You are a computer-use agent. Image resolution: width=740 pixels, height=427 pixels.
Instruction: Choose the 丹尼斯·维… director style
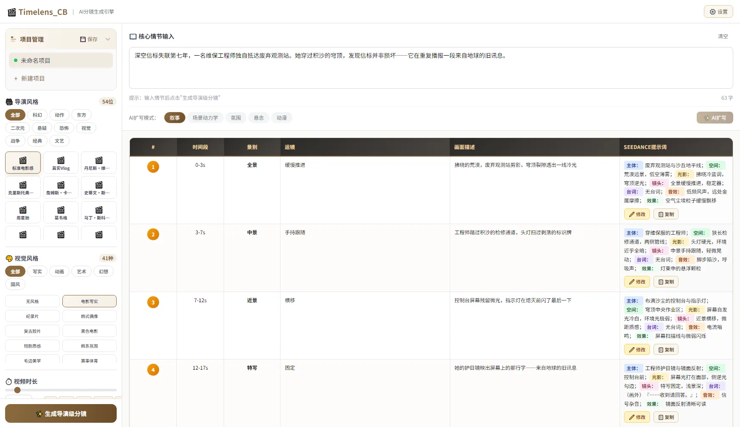click(99, 163)
